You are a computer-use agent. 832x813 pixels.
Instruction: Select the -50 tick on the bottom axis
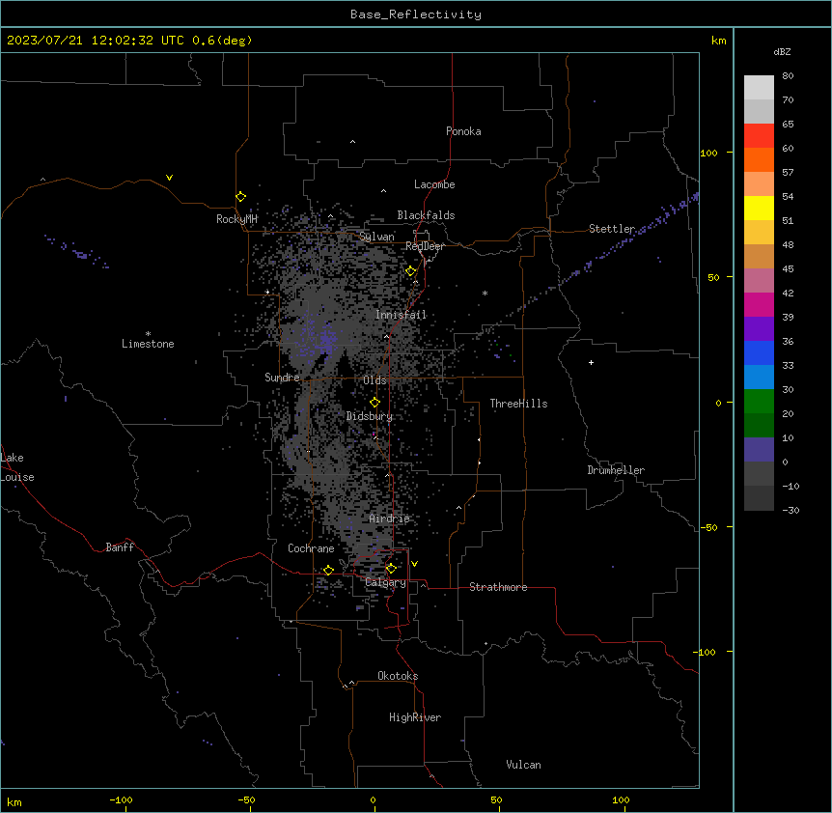click(x=246, y=800)
